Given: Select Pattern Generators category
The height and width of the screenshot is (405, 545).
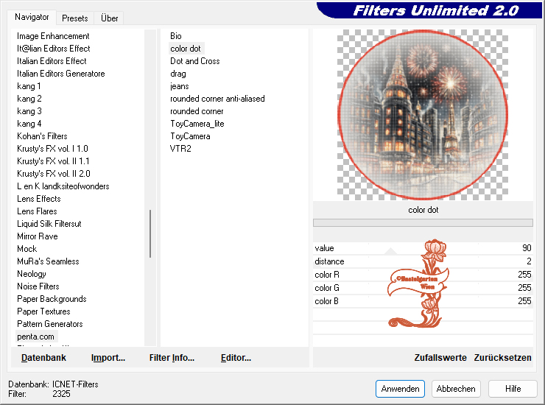Looking at the screenshot, I should 49,324.
